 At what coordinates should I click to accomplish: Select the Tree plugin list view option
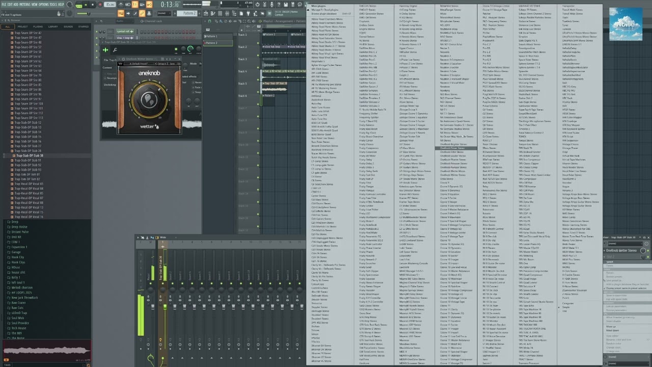pyautogui.click(x=564, y=311)
